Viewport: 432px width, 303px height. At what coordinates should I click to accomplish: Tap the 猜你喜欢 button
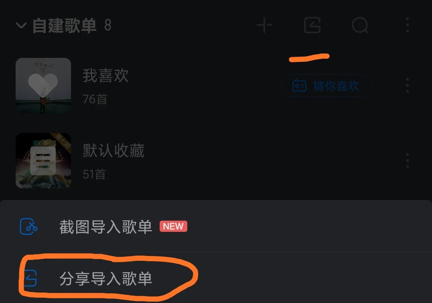click(x=326, y=86)
